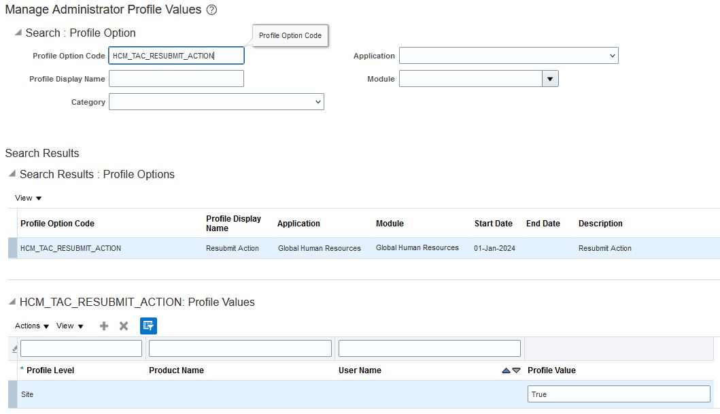Click the help icon beside page title

coord(211,10)
